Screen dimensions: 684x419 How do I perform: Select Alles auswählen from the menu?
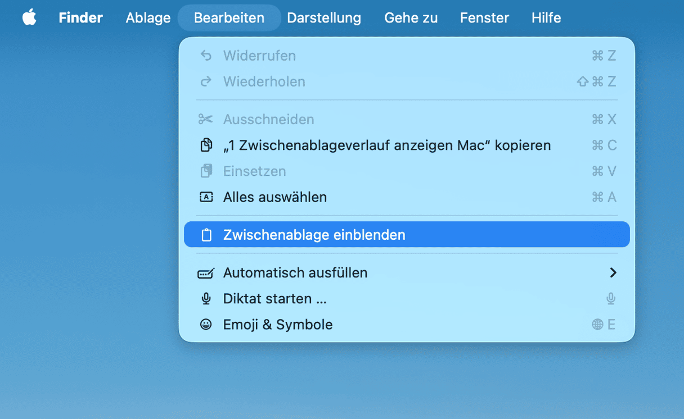pyautogui.click(x=274, y=197)
